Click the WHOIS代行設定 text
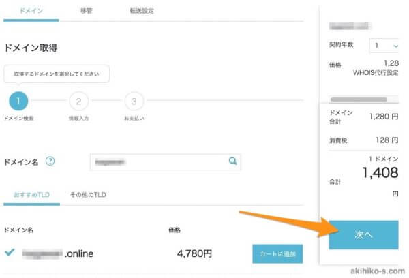This screenshot has height=278, width=409. 376,73
